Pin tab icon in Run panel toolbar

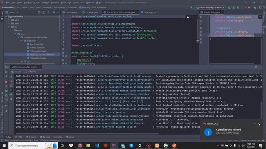[x=6, y=111]
